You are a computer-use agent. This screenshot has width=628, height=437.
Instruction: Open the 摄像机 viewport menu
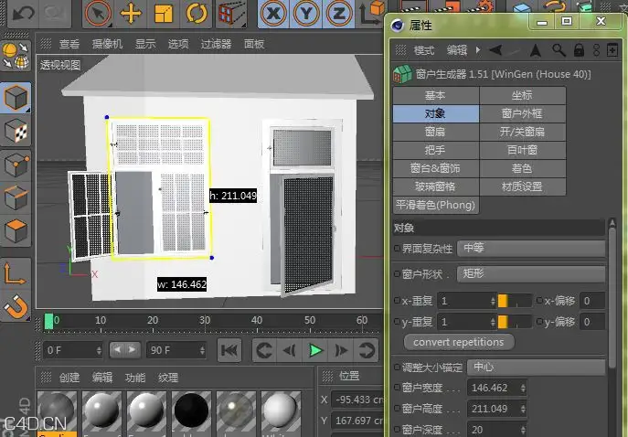point(107,44)
